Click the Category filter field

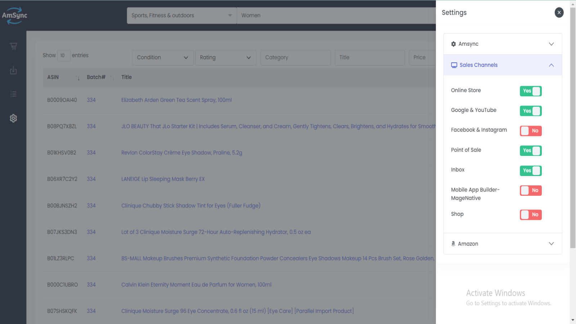pos(296,58)
